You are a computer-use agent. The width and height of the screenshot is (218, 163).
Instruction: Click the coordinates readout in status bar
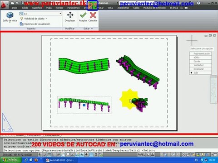17,155
